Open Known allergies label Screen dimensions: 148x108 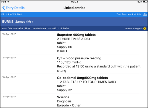[x=133, y=28]
